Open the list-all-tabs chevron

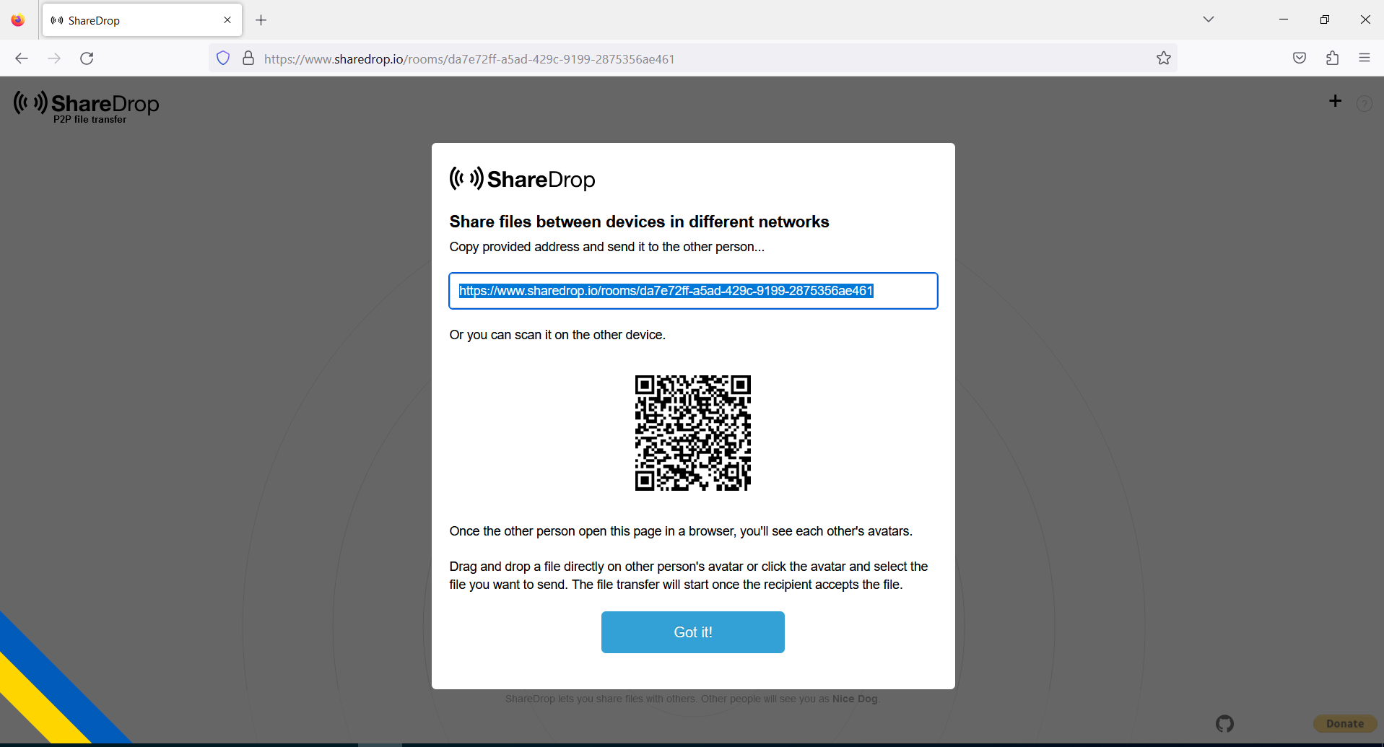coord(1209,19)
